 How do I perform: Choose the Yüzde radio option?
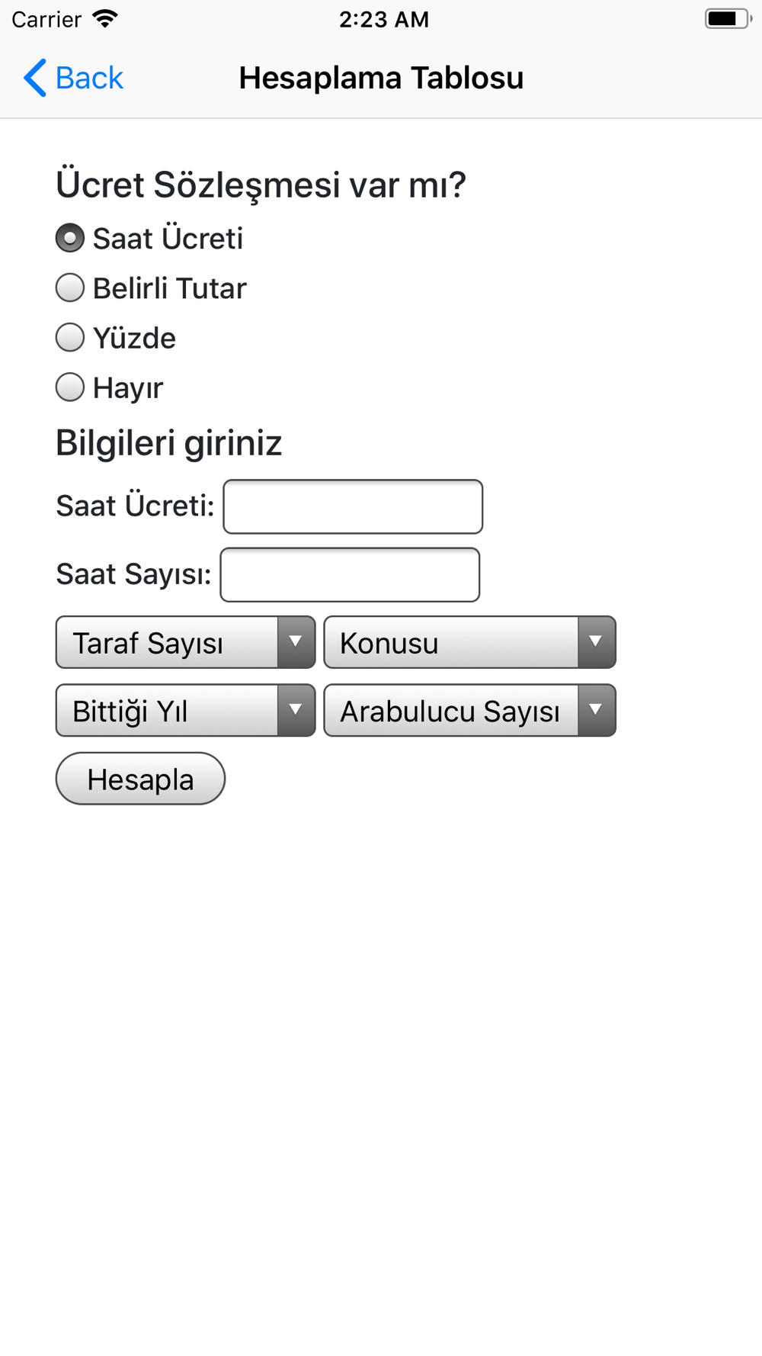click(x=70, y=337)
